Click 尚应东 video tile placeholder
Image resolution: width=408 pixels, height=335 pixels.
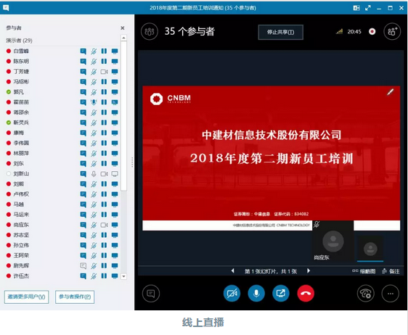coord(332,241)
